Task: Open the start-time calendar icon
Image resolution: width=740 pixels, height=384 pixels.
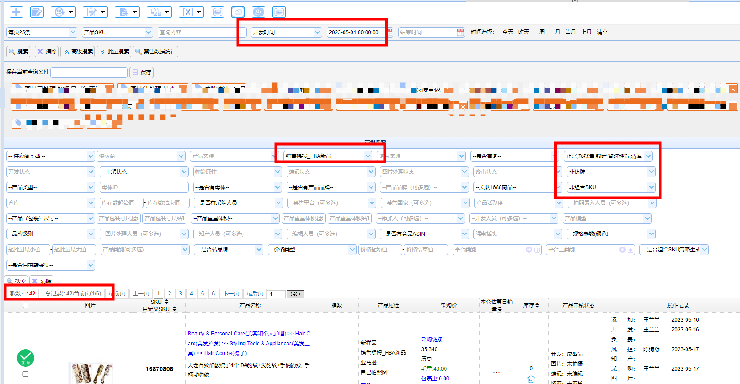Action: [x=390, y=32]
